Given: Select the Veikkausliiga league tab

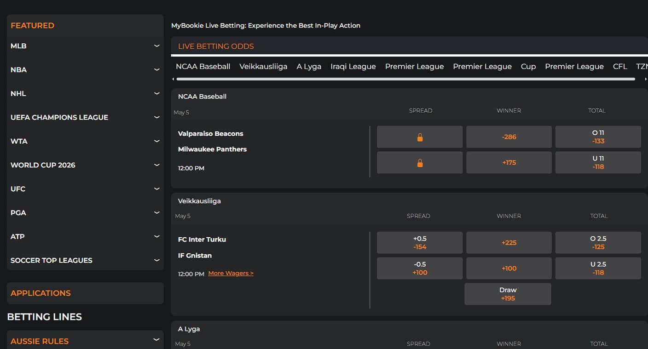Looking at the screenshot, I should [263, 67].
